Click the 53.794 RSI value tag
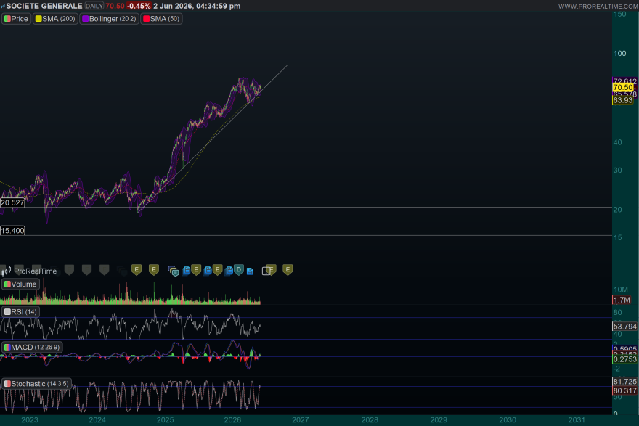The image size is (639, 426). point(624,327)
